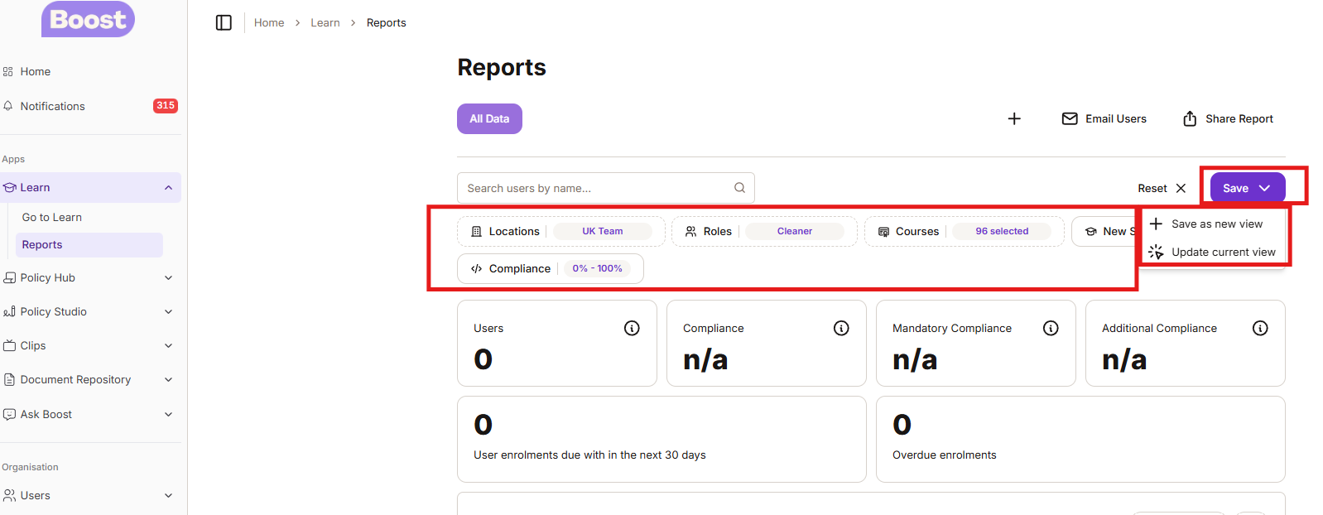Click the Email Users button

[x=1104, y=119]
